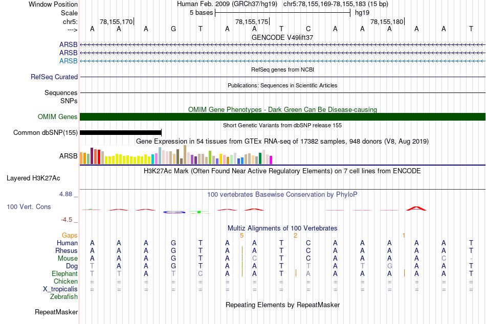Click the Scale label on the left
Screen dimensions: 486x324
(69, 13)
